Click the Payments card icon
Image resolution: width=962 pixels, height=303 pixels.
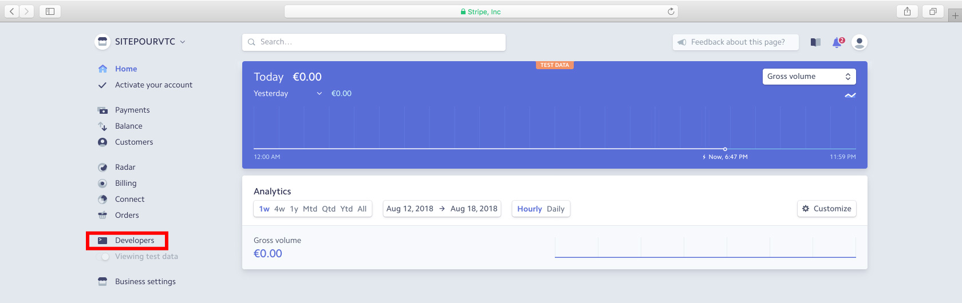pos(102,110)
